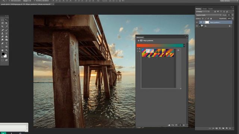239x134 pixels.
Task: Open the Properties panel options menu
Action: [187, 37]
